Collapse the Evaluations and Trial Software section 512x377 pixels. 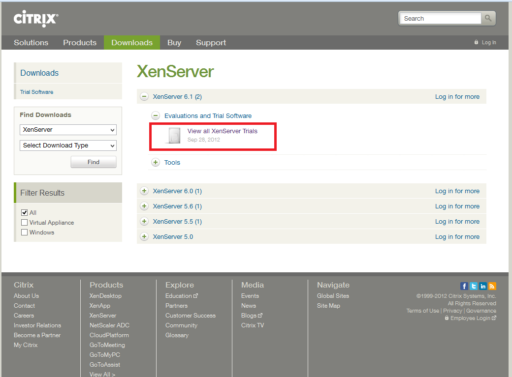point(156,115)
